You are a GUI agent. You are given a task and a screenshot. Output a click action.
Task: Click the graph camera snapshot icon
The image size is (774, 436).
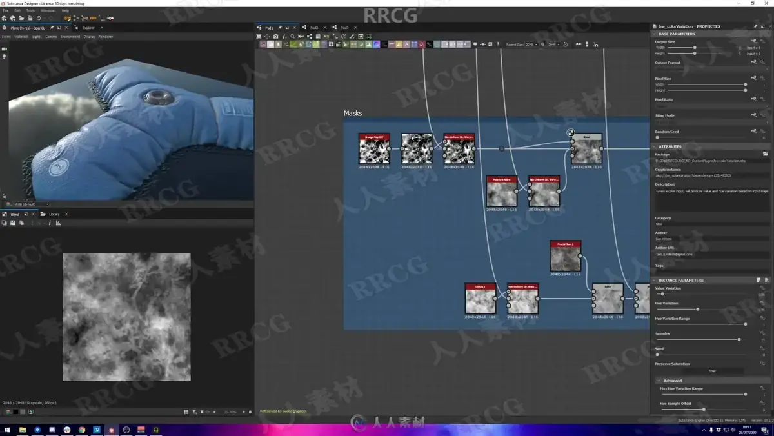click(x=275, y=36)
